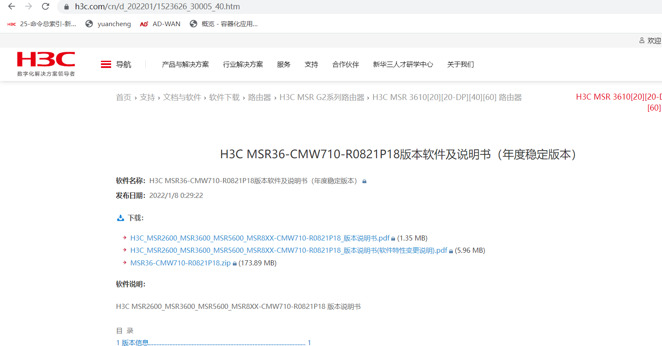The width and height of the screenshot is (662, 346).
Task: Click red arrow bullet before MSR36-CMW710 zip
Action: pos(125,262)
